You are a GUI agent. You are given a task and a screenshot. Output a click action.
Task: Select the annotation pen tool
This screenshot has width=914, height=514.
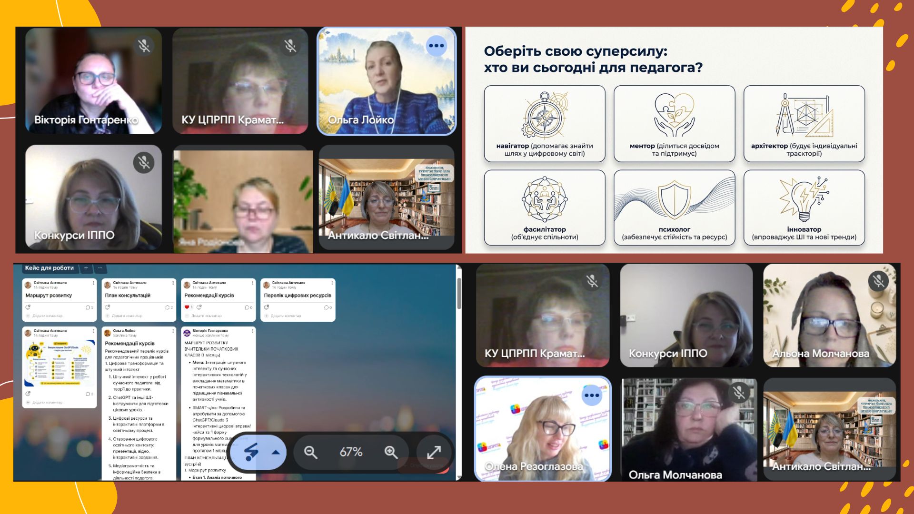[x=251, y=452]
